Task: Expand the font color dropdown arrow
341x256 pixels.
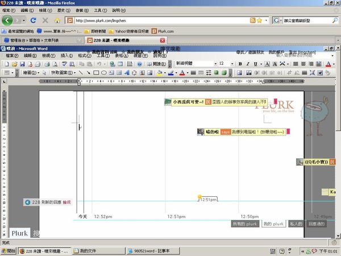Action: (x=334, y=64)
